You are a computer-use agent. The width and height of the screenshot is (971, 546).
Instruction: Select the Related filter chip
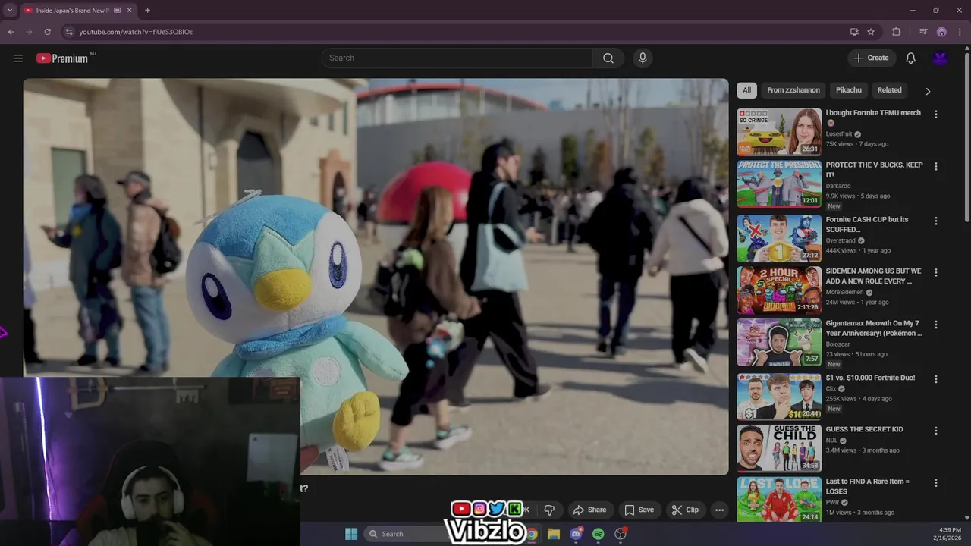coord(890,90)
